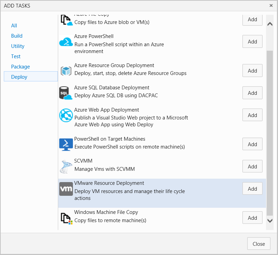Select Windows Machine File Copy title
The height and width of the screenshot is (255, 278).
coord(106,212)
